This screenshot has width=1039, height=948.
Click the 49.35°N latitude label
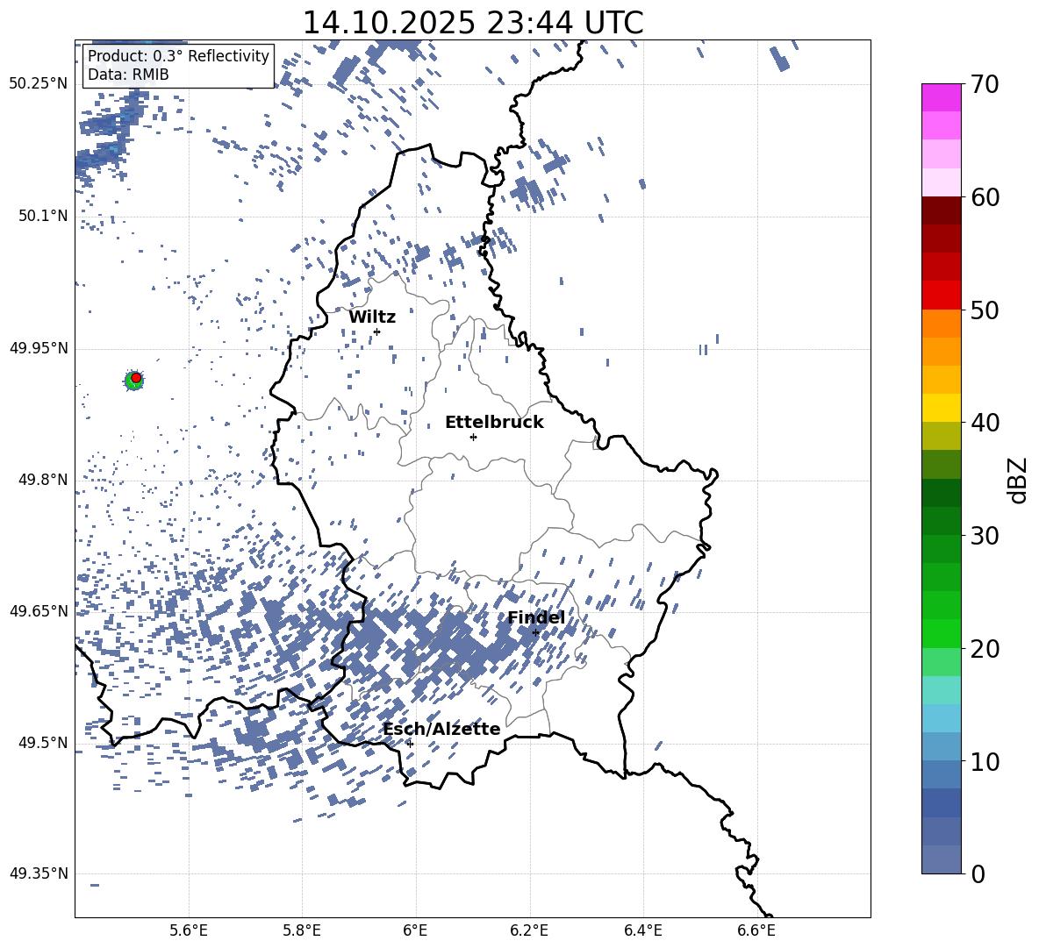tap(39, 873)
